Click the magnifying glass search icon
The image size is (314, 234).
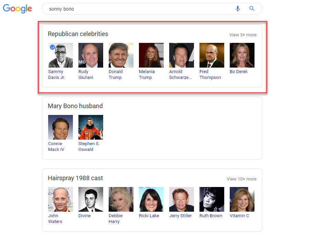coord(252,9)
